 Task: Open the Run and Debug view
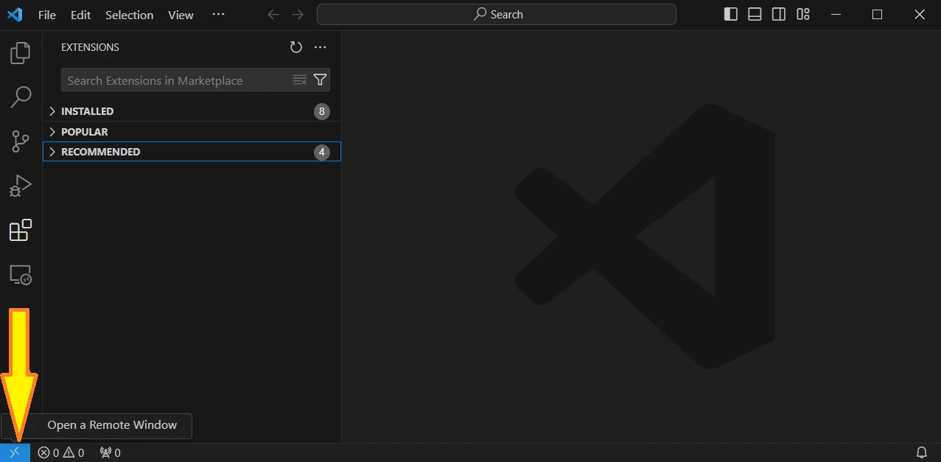(21, 186)
